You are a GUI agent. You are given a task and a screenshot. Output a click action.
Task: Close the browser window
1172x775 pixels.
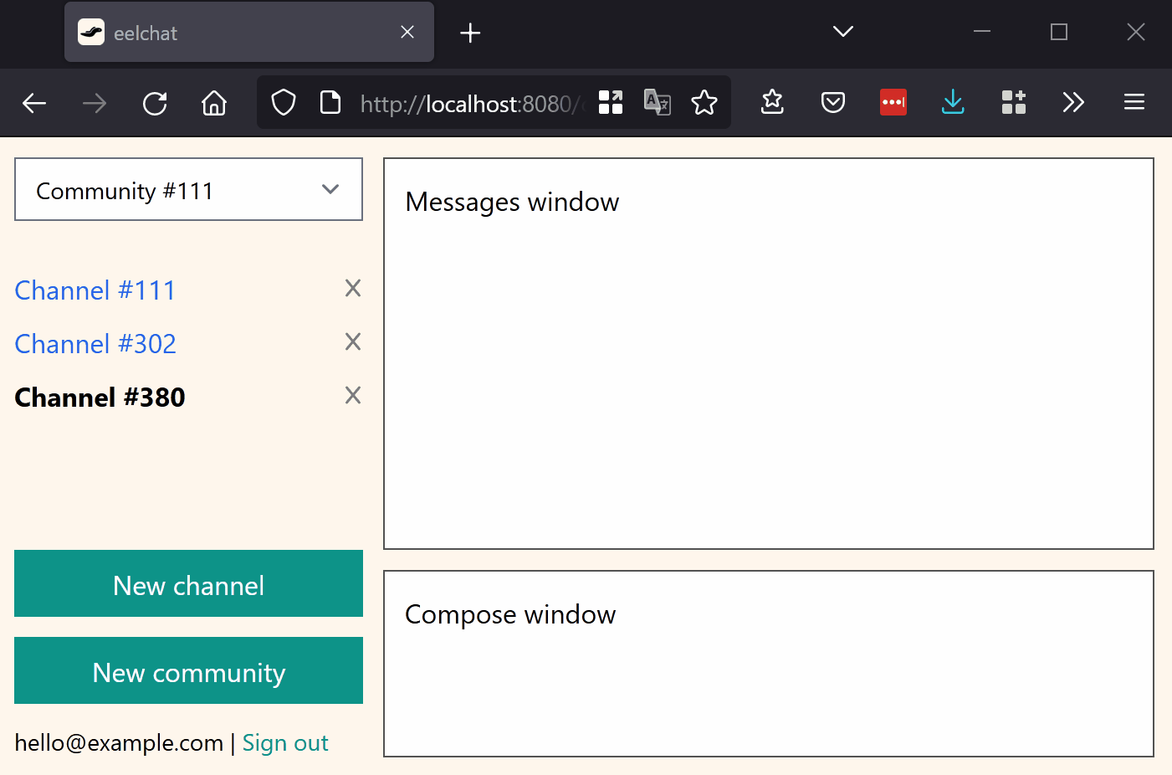(1136, 32)
